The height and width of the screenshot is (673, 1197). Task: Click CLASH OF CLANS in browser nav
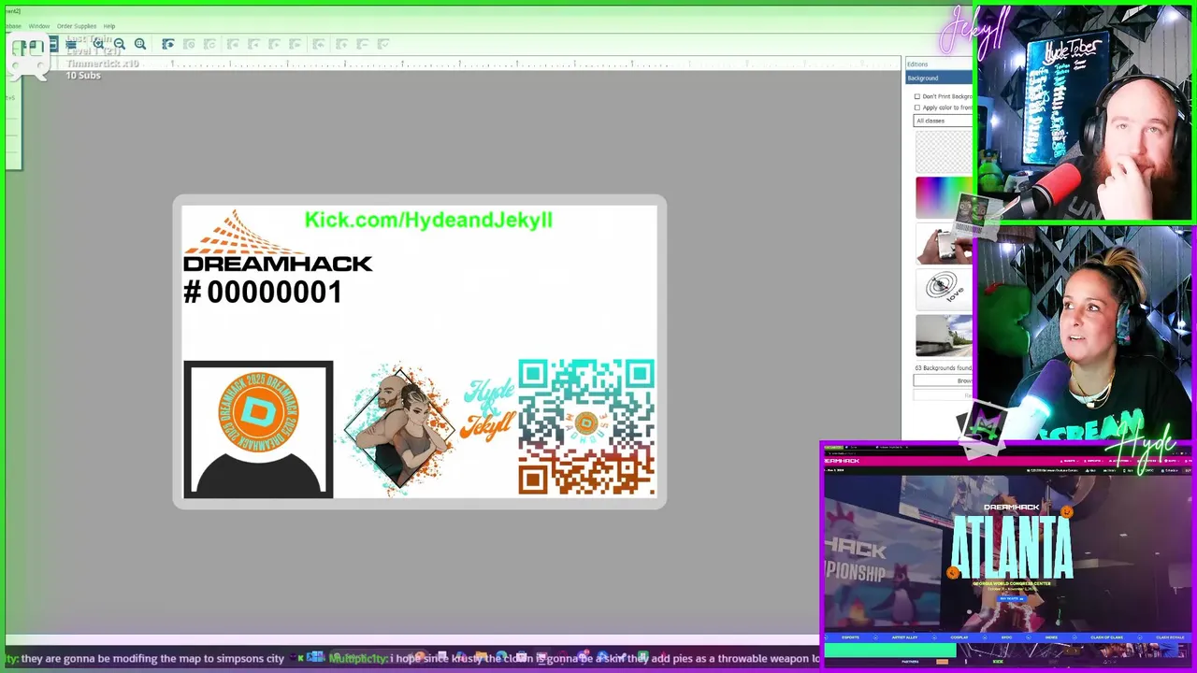tap(1107, 637)
